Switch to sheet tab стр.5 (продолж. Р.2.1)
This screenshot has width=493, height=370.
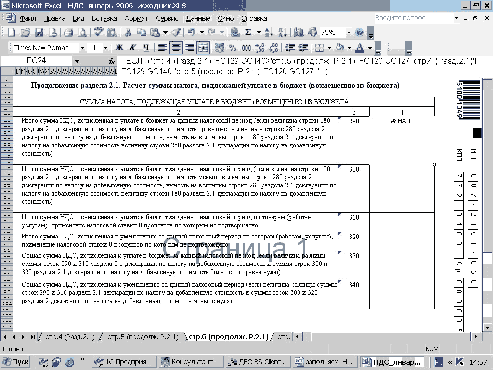coord(143,337)
